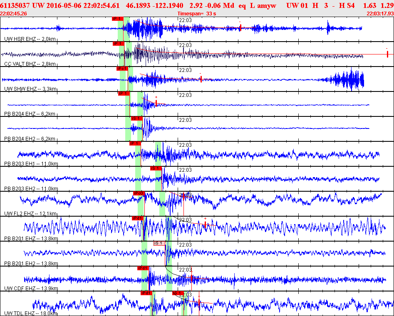Click the coda line on CDF trace

click(x=192, y=278)
